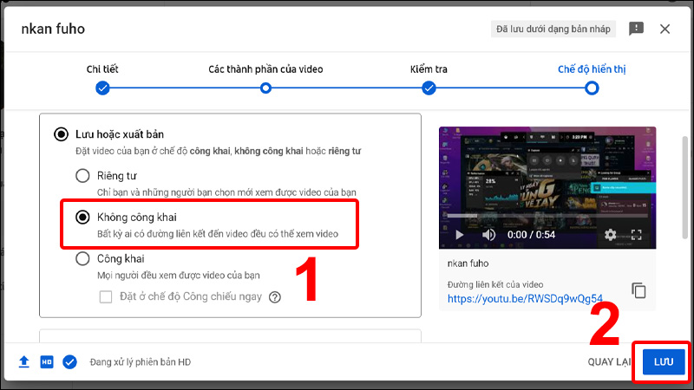Click the nkan fuho dialog title
This screenshot has height=390, width=694.
53,29
